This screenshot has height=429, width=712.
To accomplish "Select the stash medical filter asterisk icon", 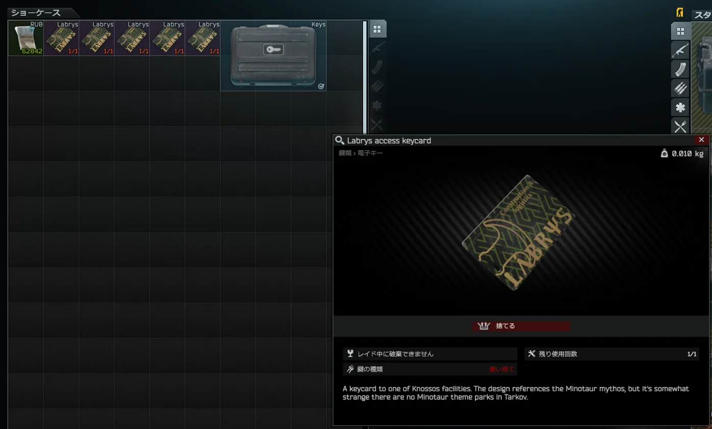I will point(680,107).
